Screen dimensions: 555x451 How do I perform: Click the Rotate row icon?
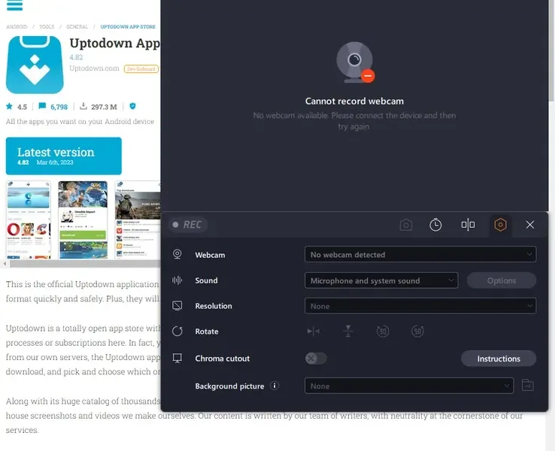click(x=177, y=331)
